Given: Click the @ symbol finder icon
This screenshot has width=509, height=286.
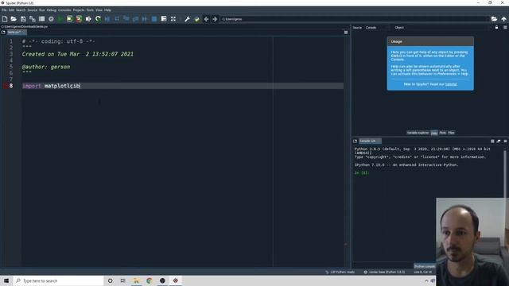Looking at the screenshot, I should (51, 19).
